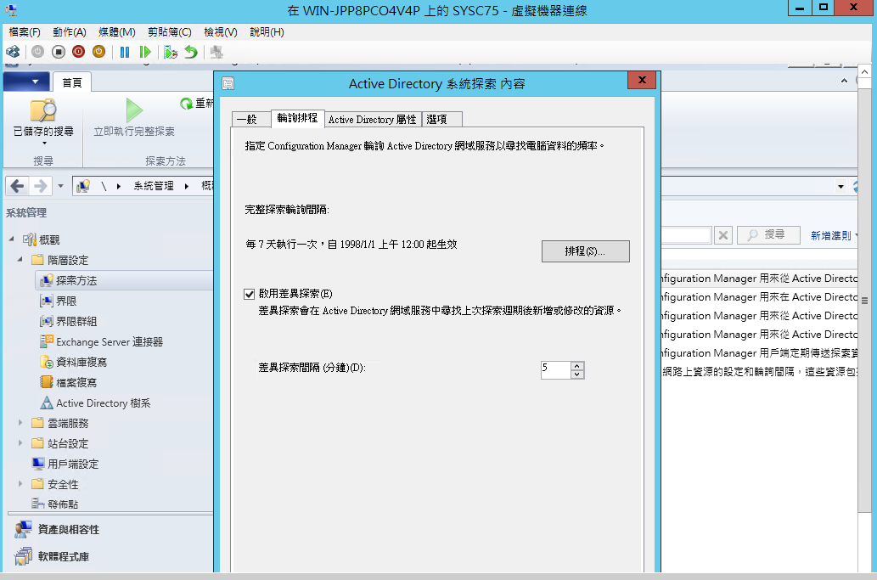Screen dimensions: 877x580
Task: Pause the virtual machine
Action: 124,52
